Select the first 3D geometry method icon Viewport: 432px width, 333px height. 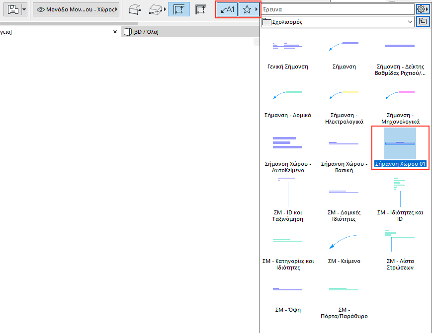135,9
